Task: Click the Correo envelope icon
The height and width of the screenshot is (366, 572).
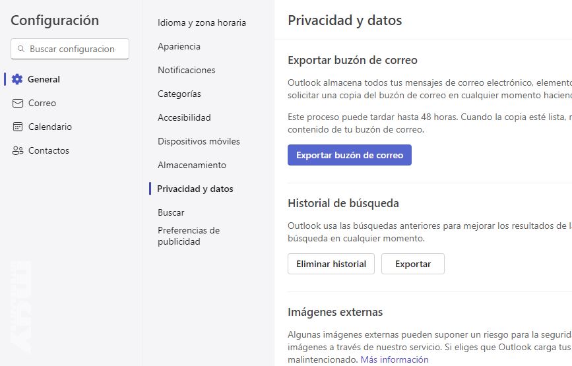Action: pyautogui.click(x=18, y=103)
